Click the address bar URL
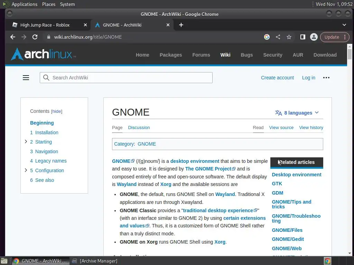 pos(88,37)
